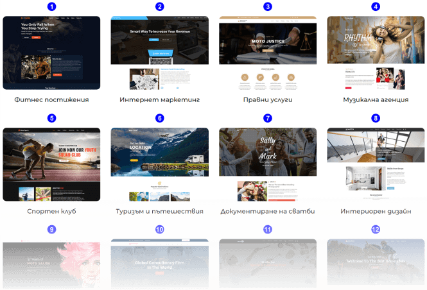Open the Фитнес постижения template thumbnail
The width and height of the screenshot is (427, 290).
tap(51, 53)
